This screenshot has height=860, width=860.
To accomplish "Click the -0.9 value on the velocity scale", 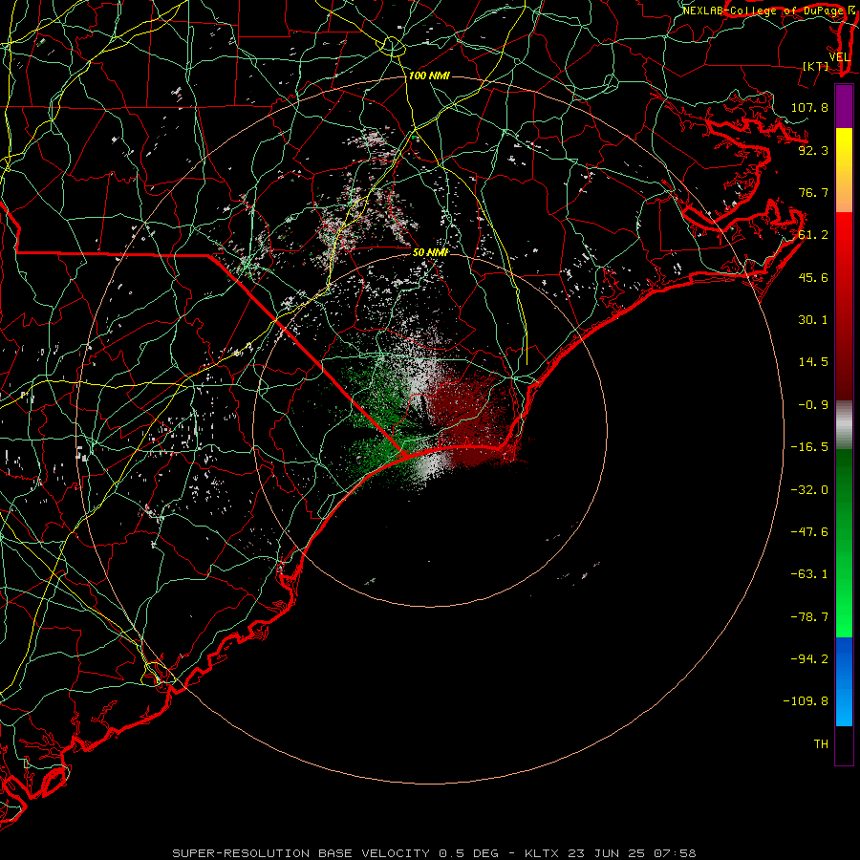I will click(813, 405).
